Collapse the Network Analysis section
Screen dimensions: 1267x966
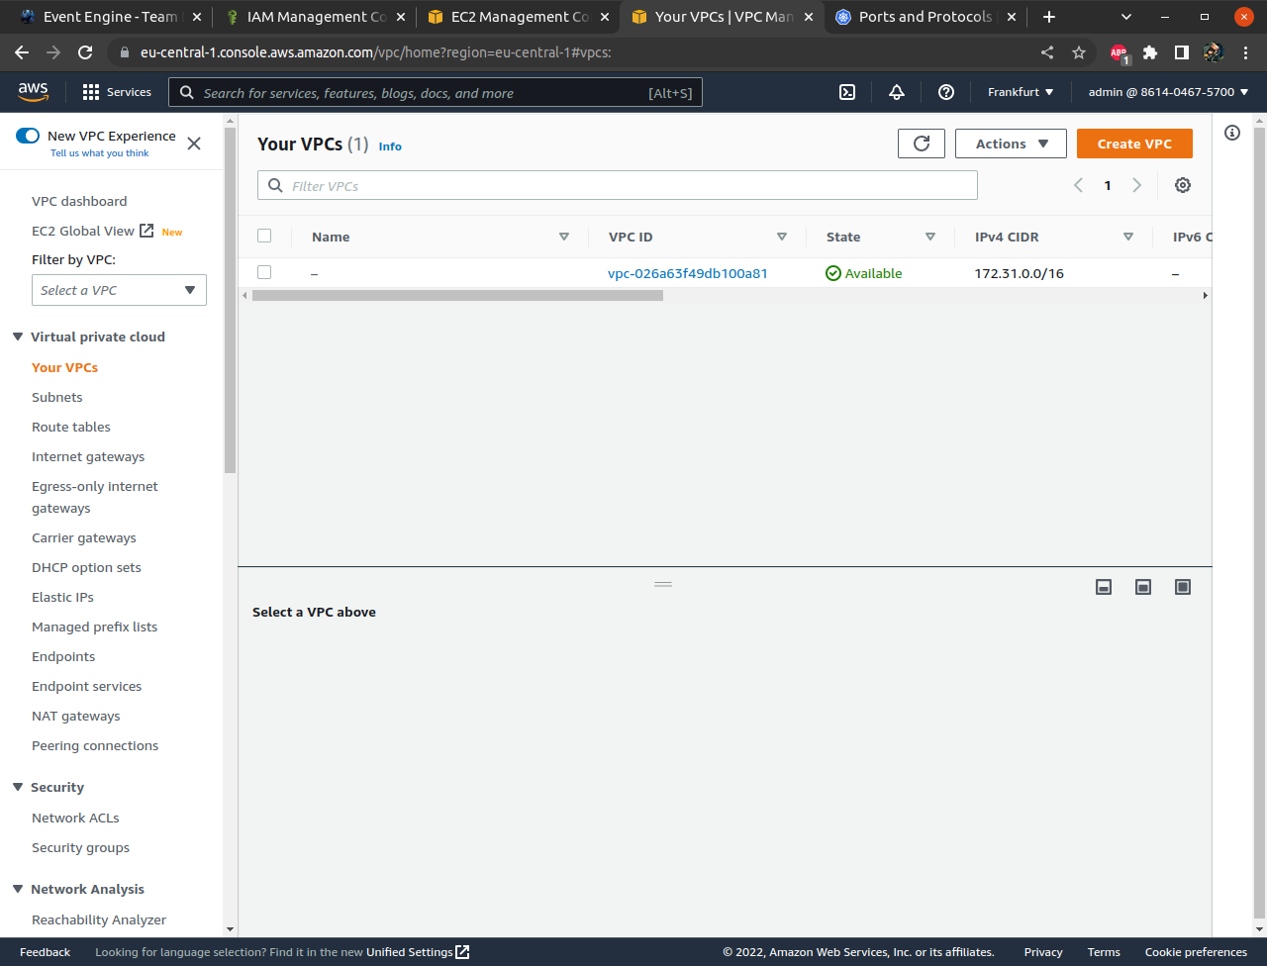pos(18,889)
